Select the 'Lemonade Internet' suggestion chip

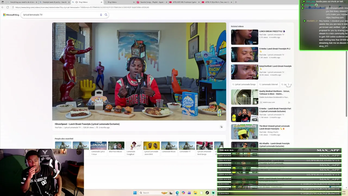pyautogui.click(x=268, y=84)
